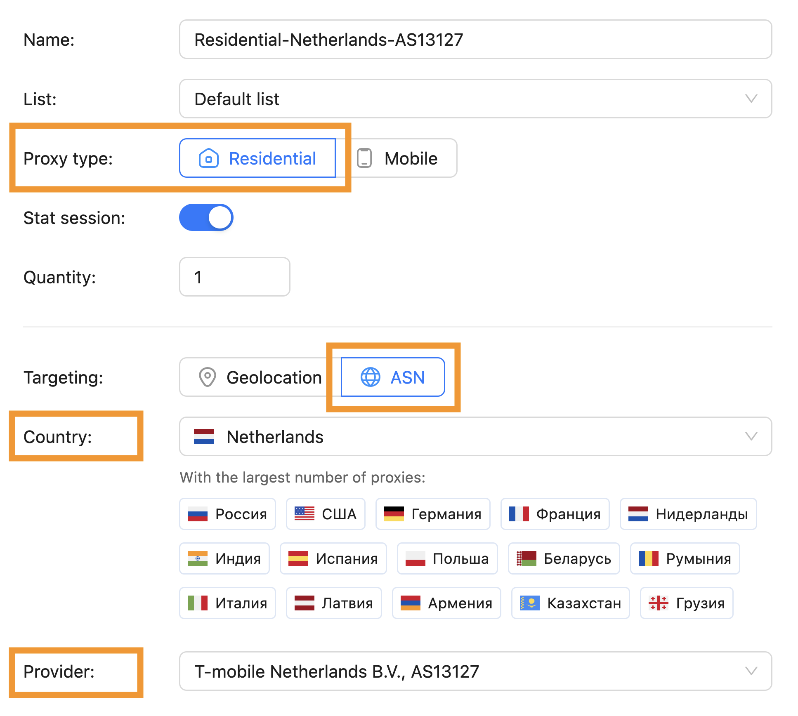Click the Georgian flag icon in Грузия chip
Screen dimensions: 798x716
click(x=658, y=603)
